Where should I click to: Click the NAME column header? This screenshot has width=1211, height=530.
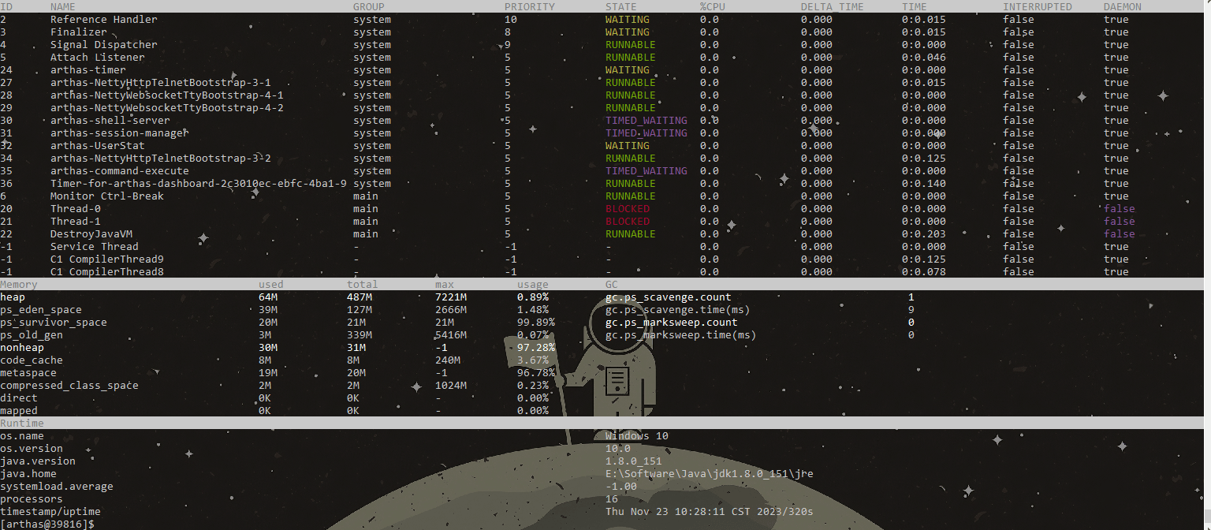63,7
